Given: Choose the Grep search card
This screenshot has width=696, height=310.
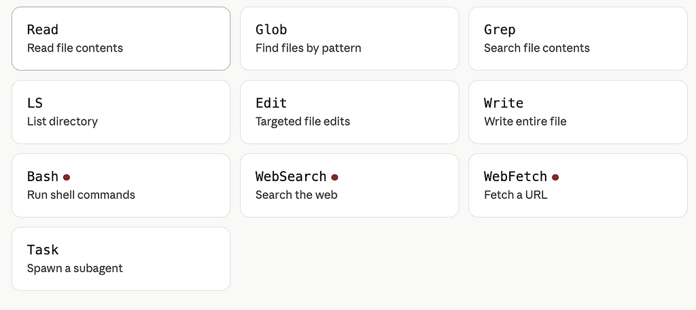Looking at the screenshot, I should (578, 39).
